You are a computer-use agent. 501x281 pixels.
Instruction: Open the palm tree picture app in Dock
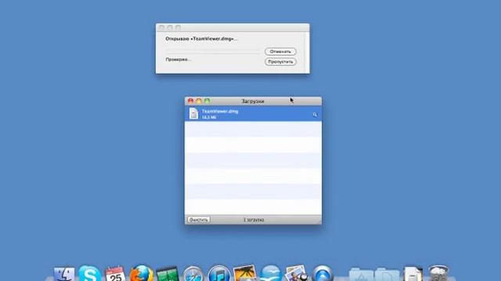[245, 273]
